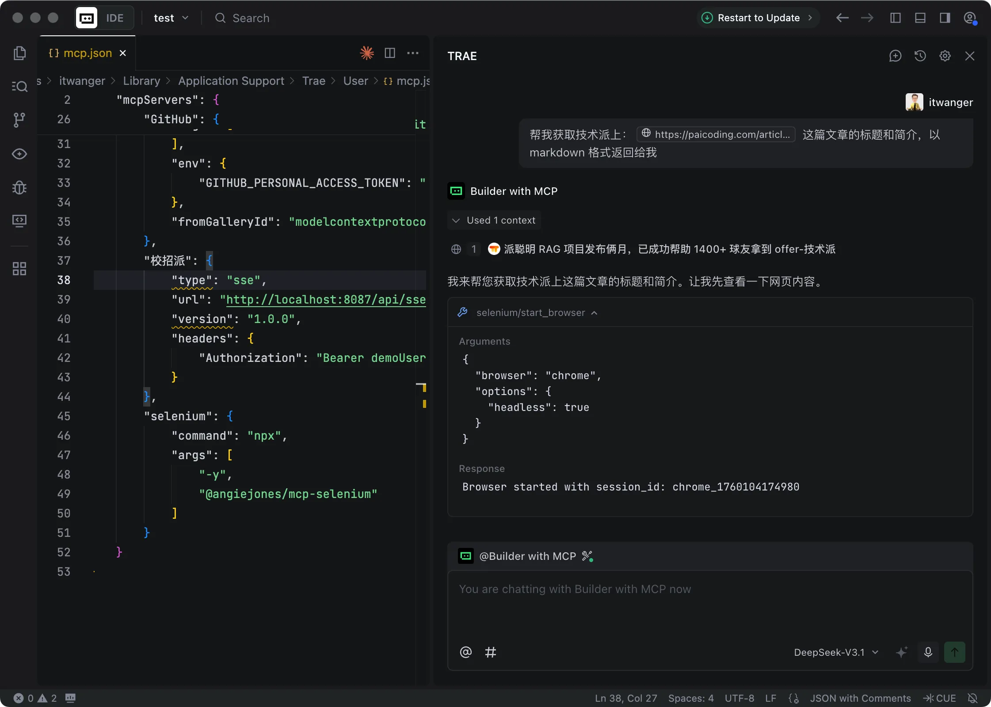Start a new chat in TRAE panel
Viewport: 991px width, 707px height.
pos(895,56)
